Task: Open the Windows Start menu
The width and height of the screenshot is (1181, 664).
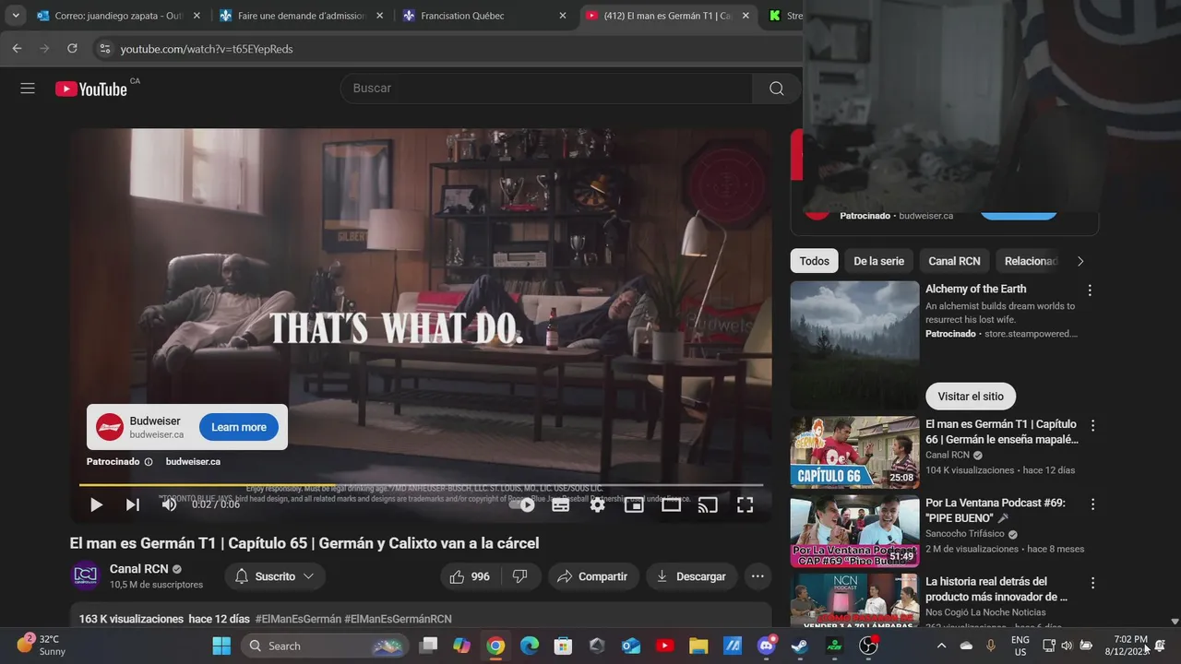Action: pyautogui.click(x=221, y=646)
